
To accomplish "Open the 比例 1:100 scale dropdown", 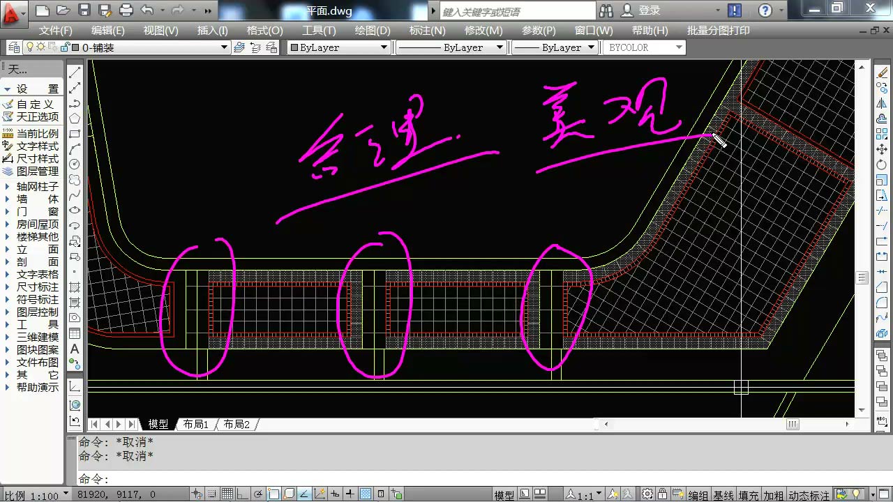I will (36, 495).
